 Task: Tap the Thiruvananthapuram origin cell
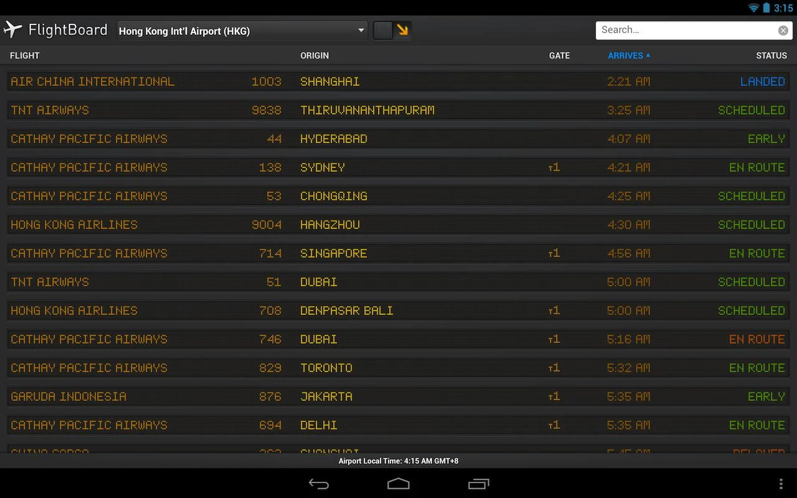367,110
